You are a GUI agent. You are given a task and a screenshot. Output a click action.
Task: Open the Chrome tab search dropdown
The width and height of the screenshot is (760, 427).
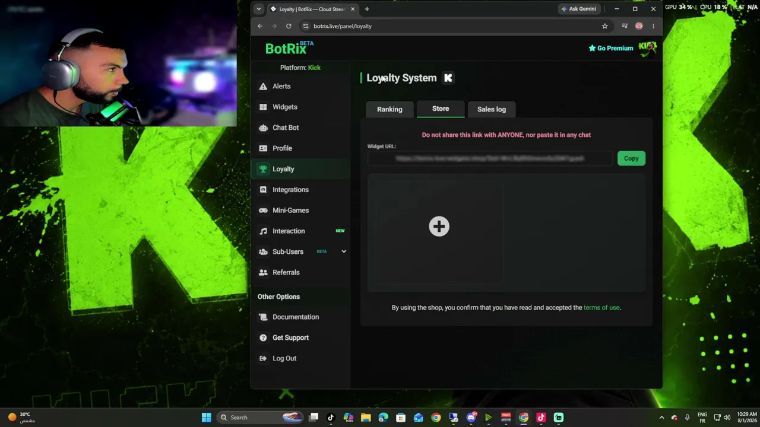(258, 9)
